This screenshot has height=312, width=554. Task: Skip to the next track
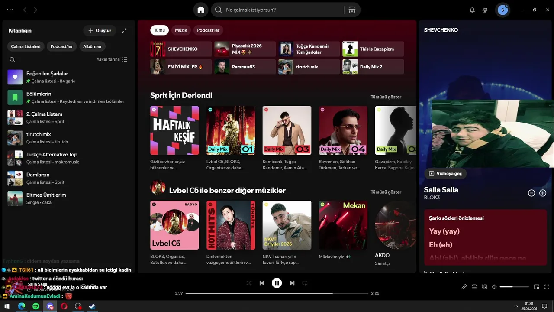(x=292, y=283)
